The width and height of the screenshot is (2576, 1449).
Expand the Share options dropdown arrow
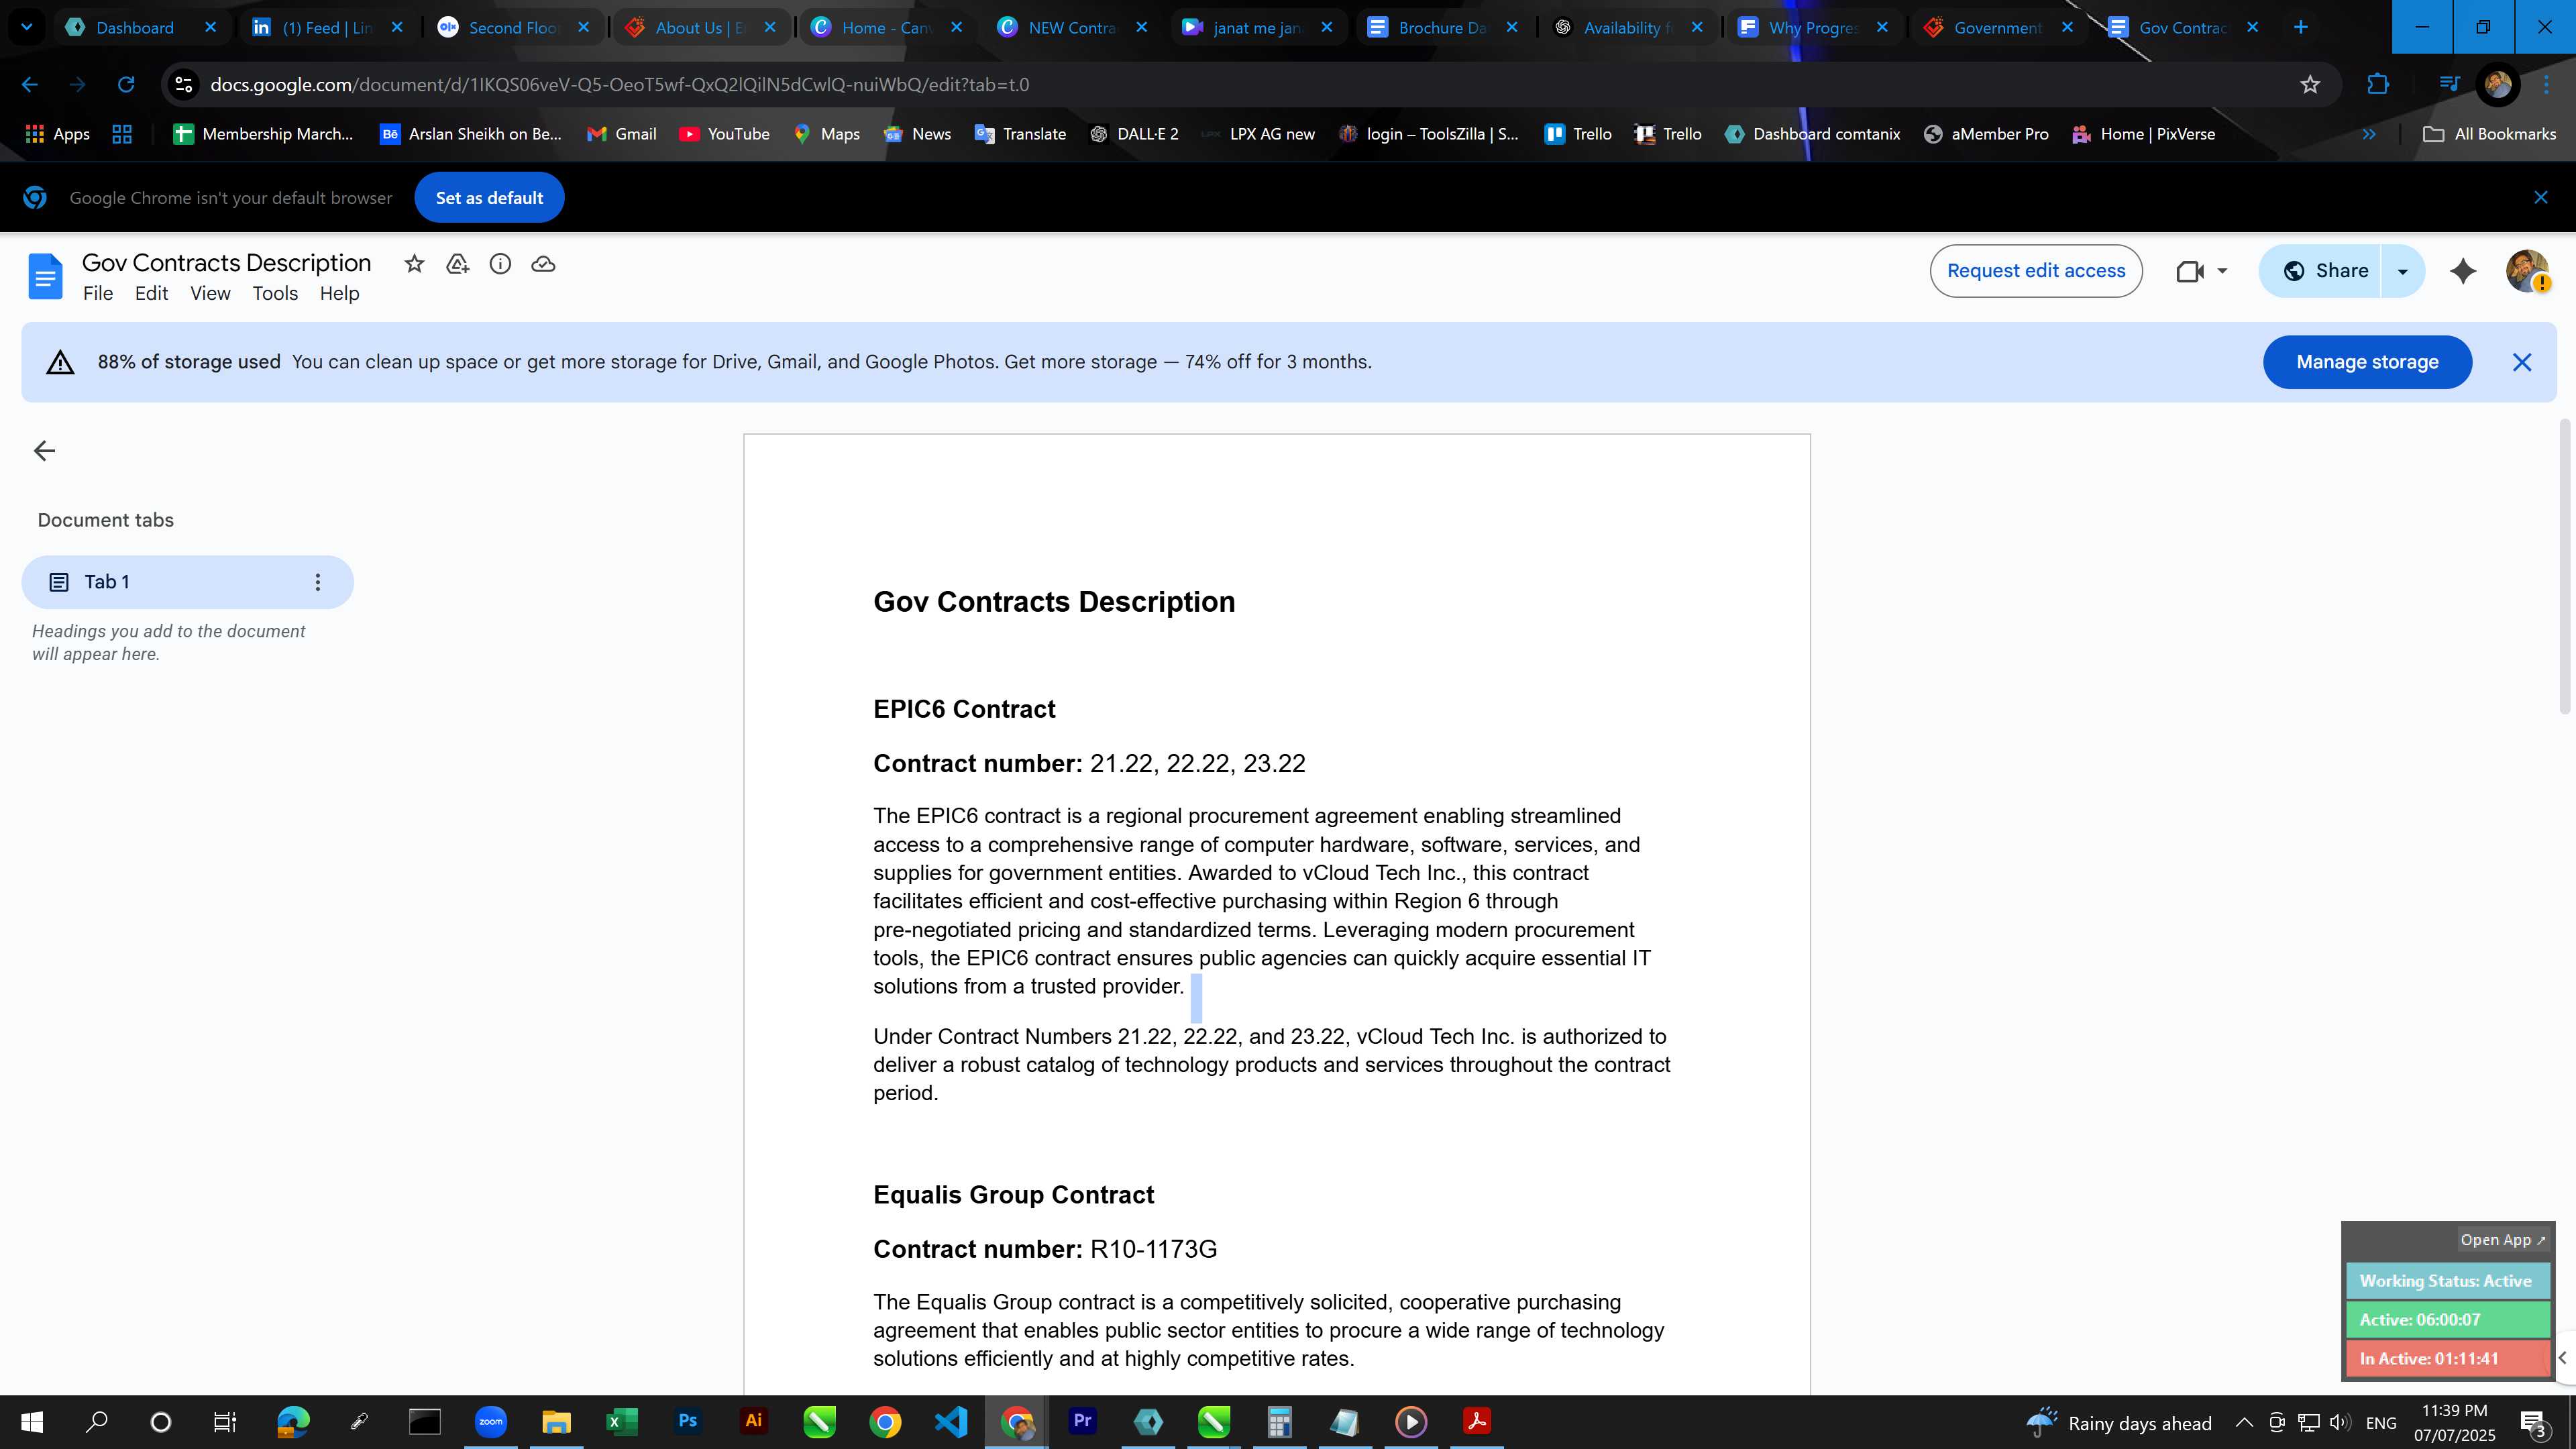(2402, 271)
